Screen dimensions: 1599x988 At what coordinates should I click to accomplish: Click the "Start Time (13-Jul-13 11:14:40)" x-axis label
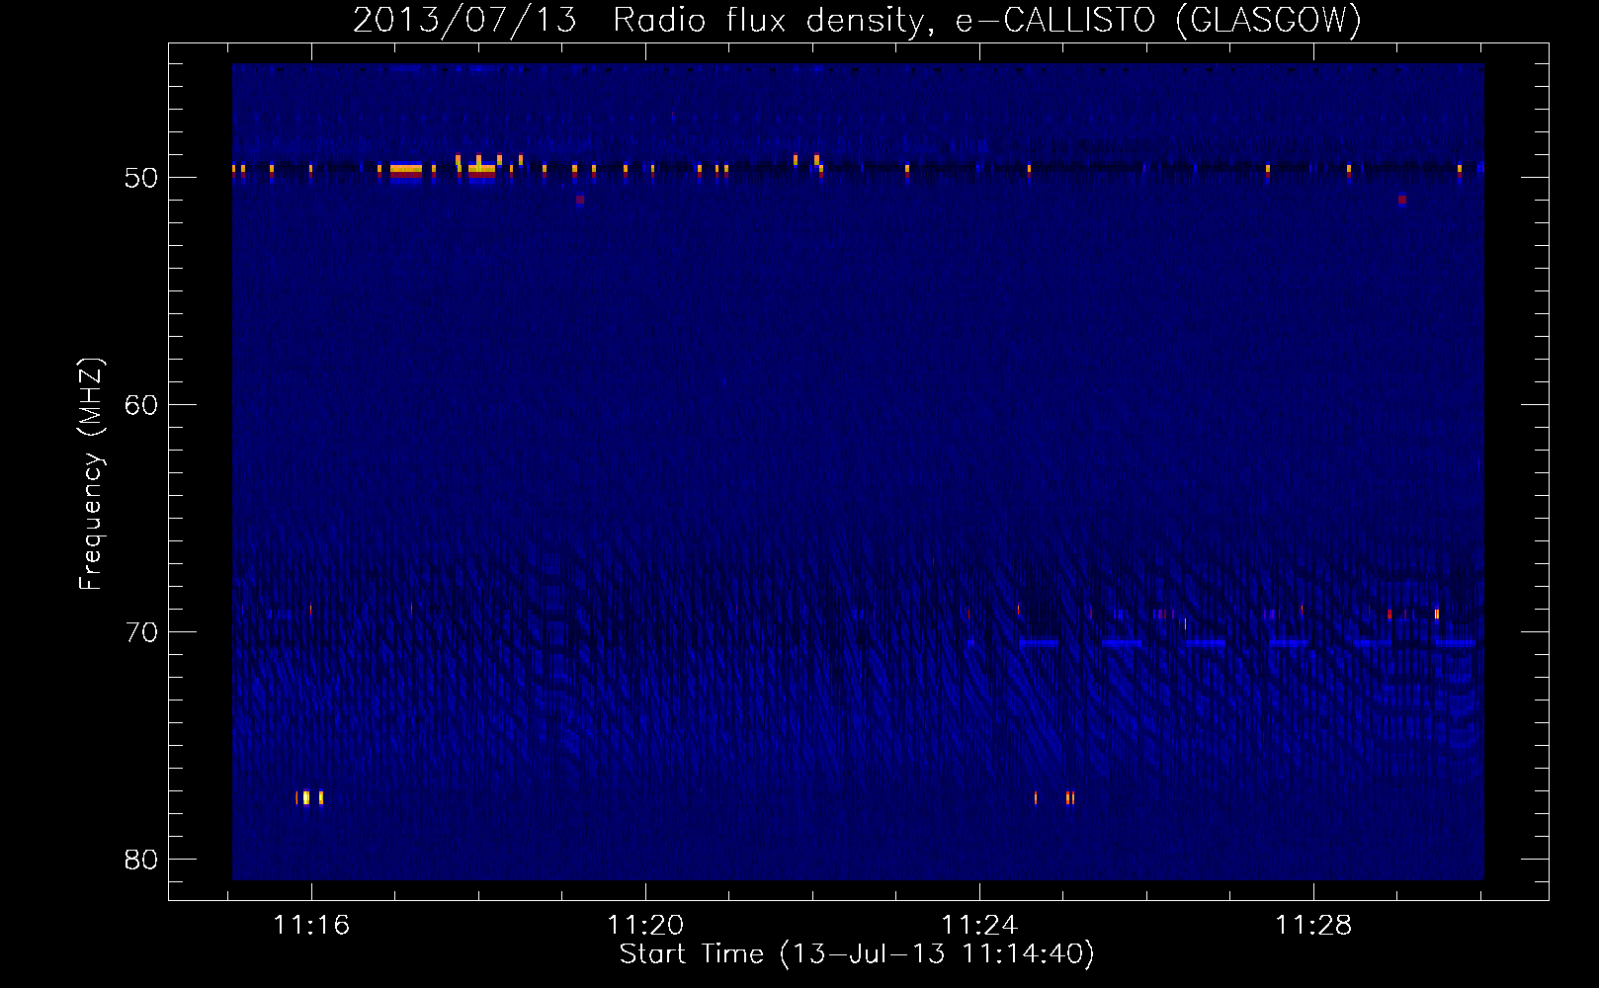(857, 953)
